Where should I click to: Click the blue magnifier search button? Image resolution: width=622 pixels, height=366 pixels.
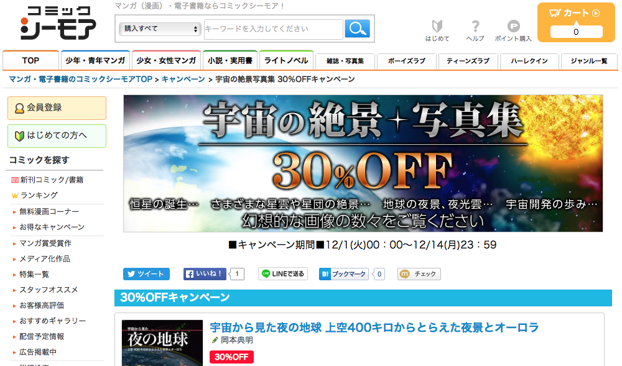(358, 29)
